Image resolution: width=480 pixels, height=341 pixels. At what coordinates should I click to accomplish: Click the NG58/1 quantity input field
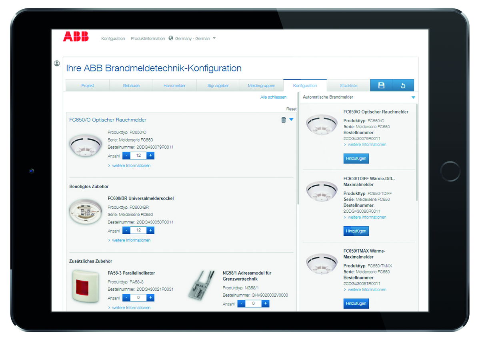pyautogui.click(x=253, y=303)
